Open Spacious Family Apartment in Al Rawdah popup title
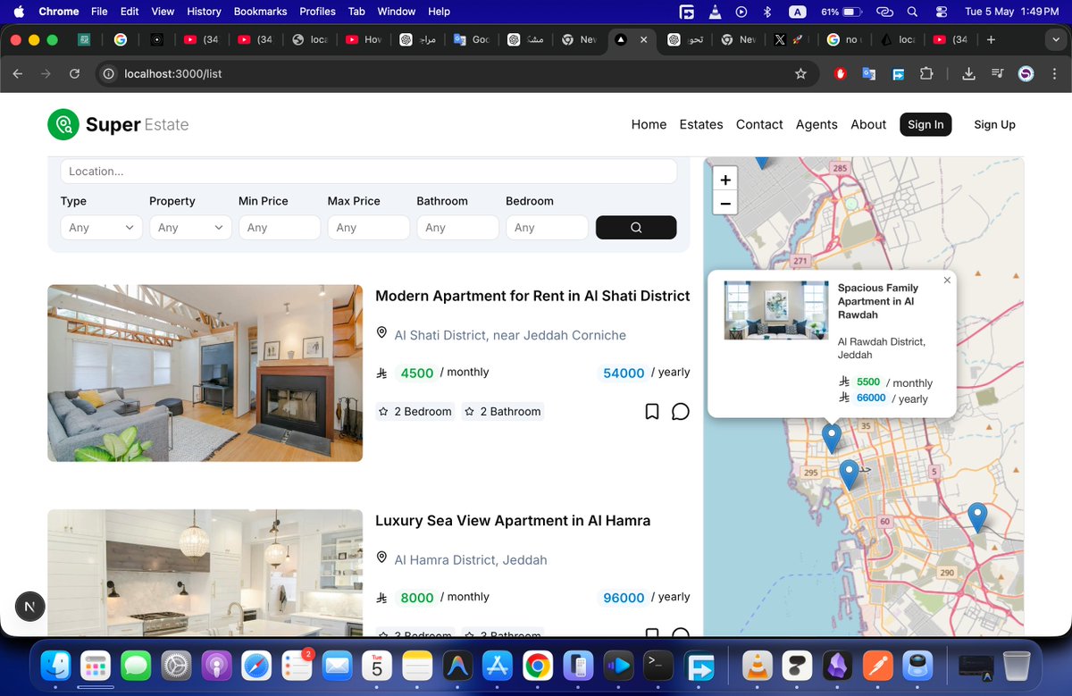Screen dimensions: 1072x696 click(x=878, y=301)
